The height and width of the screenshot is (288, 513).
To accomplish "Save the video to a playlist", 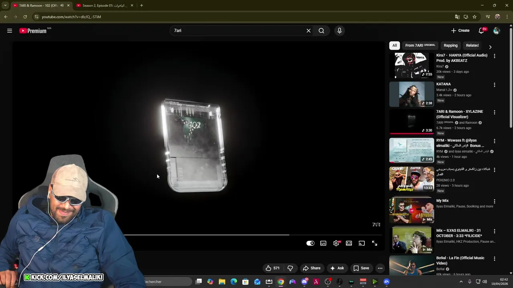I will (361, 268).
